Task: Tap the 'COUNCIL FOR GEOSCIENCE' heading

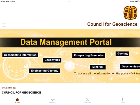Action: [21, 93]
